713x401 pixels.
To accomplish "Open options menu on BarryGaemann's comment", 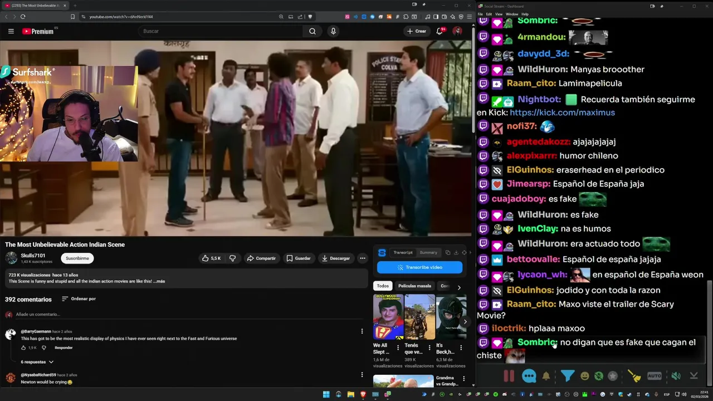I will coord(362,331).
